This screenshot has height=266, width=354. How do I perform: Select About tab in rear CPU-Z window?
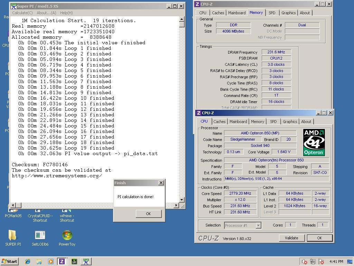tap(305, 13)
